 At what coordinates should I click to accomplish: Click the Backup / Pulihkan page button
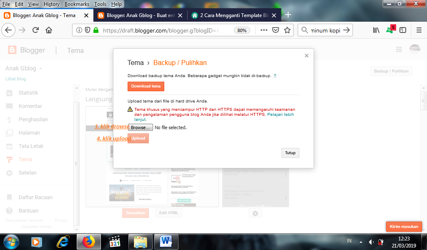391,71
